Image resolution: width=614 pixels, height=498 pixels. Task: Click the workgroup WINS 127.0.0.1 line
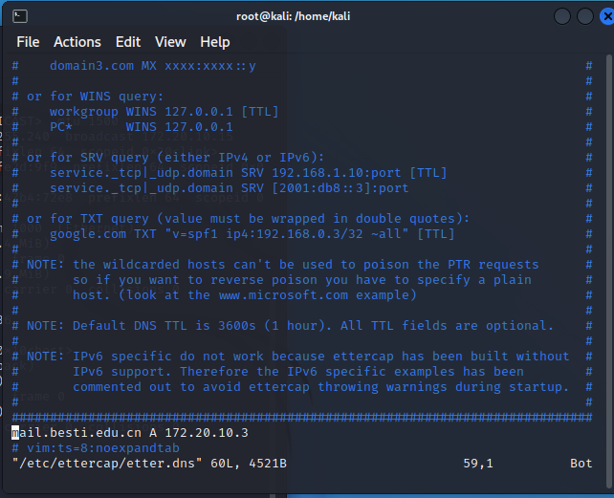164,112
